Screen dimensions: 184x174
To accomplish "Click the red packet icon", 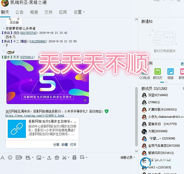I will tap(74, 157).
